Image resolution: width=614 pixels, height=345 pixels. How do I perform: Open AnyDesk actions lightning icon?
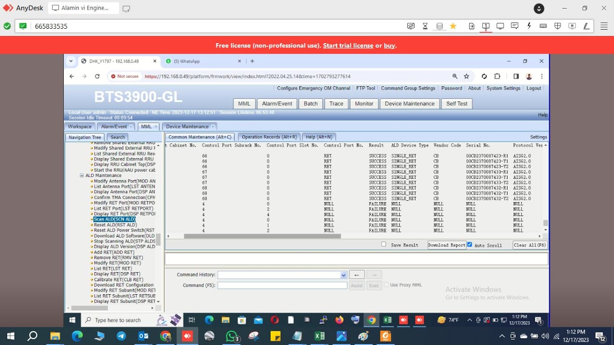click(529, 26)
